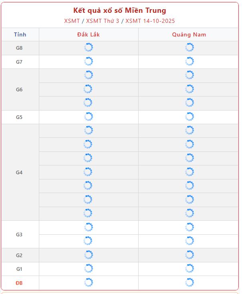
Task: Click the ĐB row label
Action: click(x=19, y=283)
